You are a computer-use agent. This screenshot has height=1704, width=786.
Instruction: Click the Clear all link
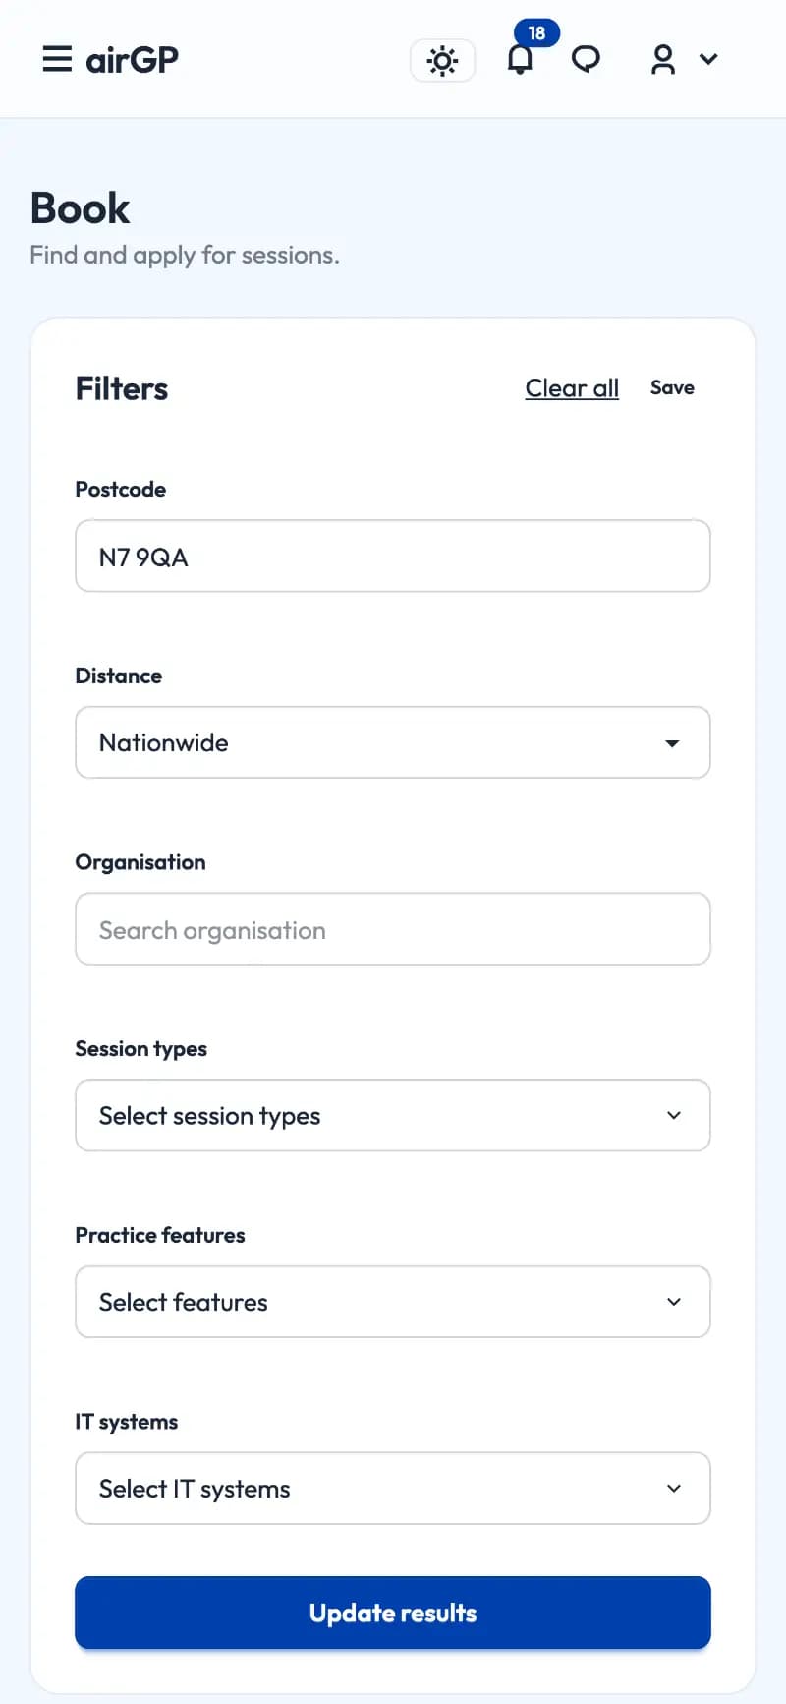[x=572, y=387]
